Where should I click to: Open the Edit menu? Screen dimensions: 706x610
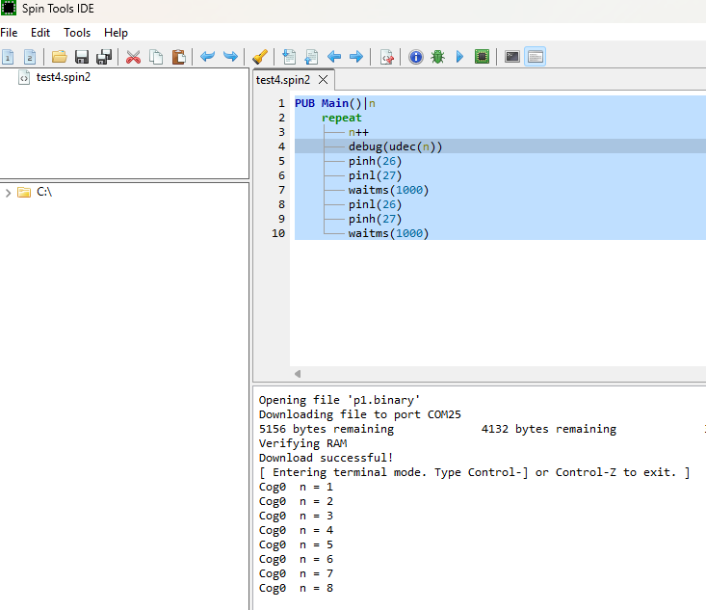(40, 33)
